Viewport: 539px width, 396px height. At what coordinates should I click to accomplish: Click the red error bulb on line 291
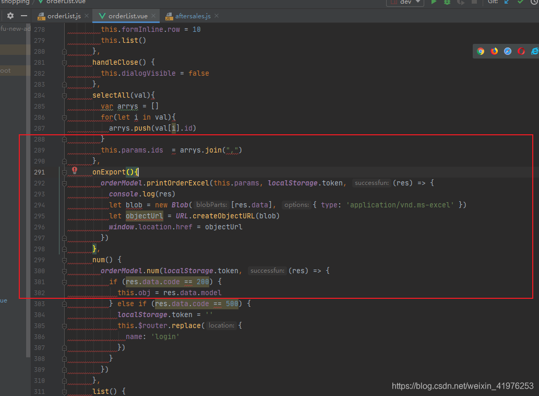(x=75, y=170)
